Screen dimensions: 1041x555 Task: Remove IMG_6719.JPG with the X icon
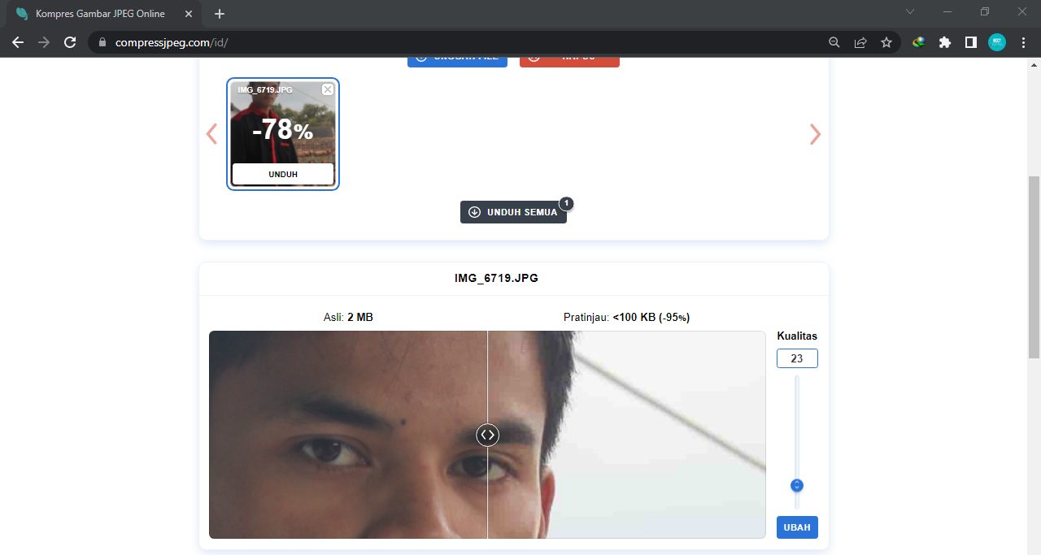click(x=328, y=89)
